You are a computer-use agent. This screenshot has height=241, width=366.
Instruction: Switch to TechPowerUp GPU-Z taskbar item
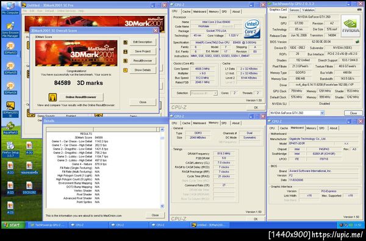(48, 225)
